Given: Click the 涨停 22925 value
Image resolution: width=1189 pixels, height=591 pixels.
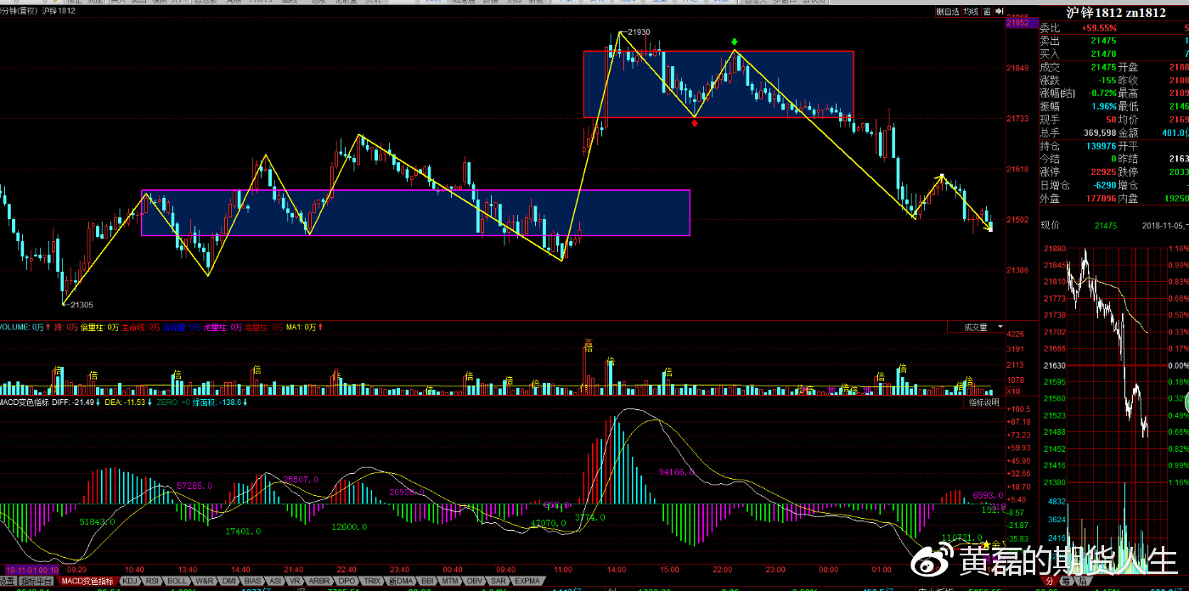Looking at the screenshot, I should [1103, 172].
